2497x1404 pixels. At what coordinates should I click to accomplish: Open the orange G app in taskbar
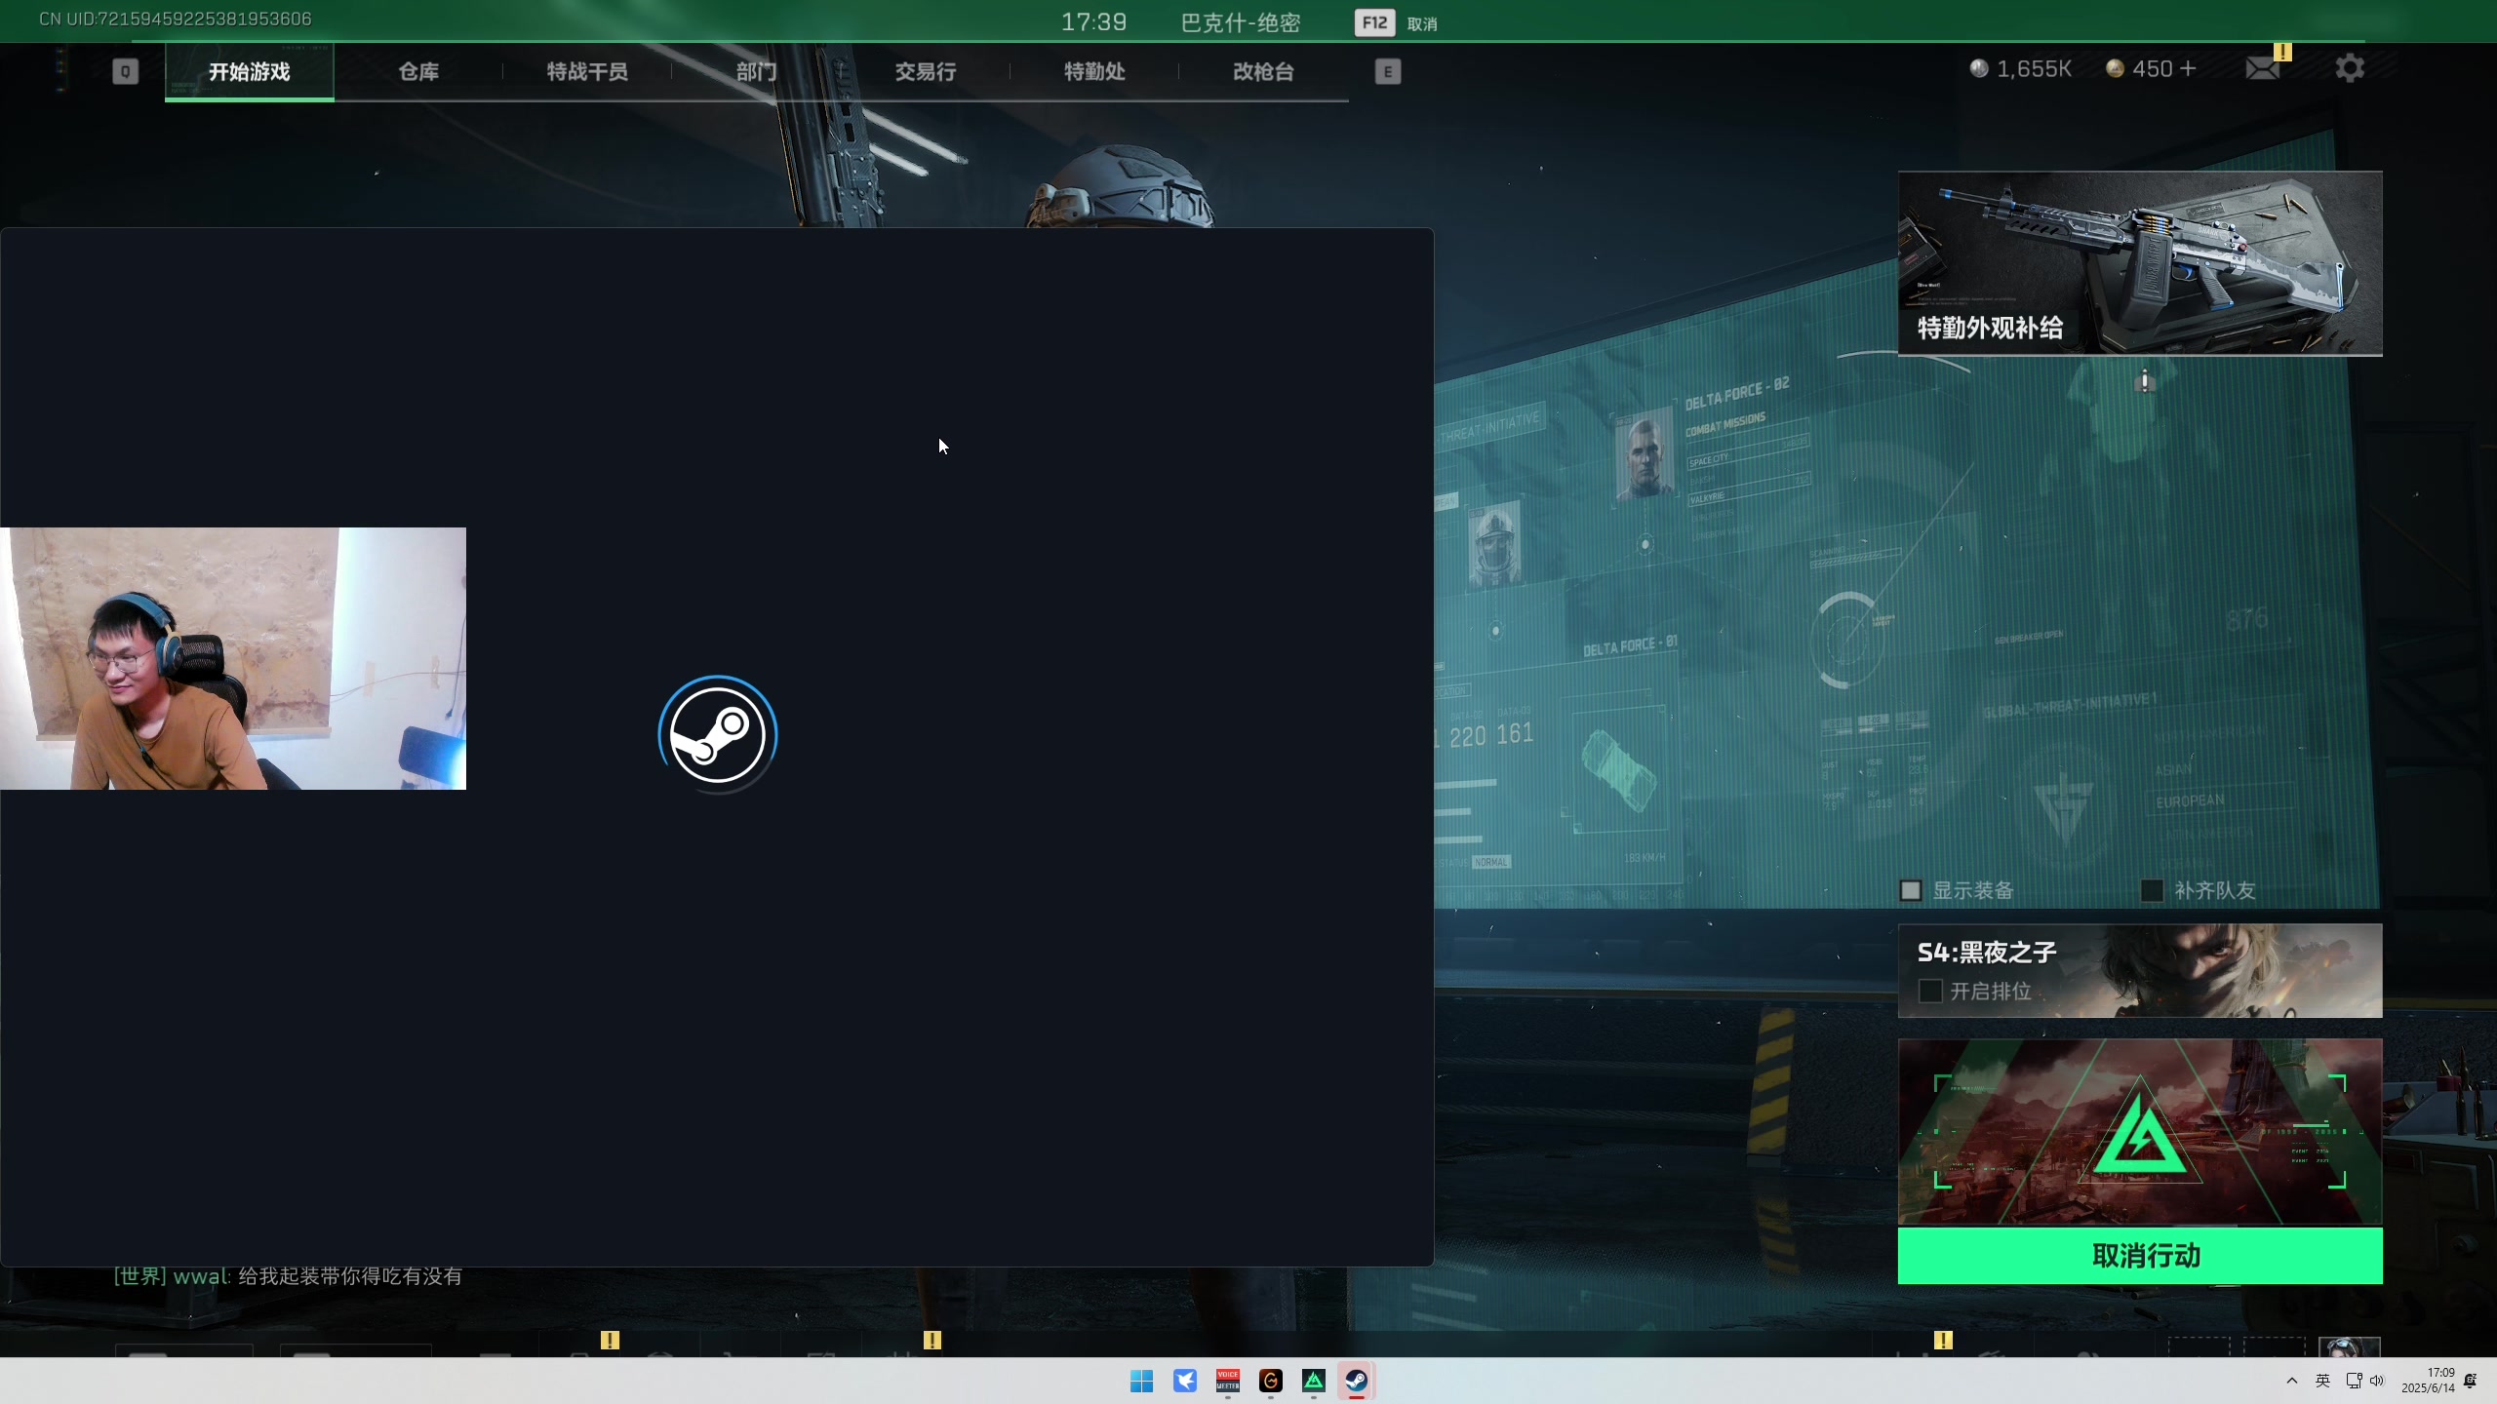(1270, 1381)
